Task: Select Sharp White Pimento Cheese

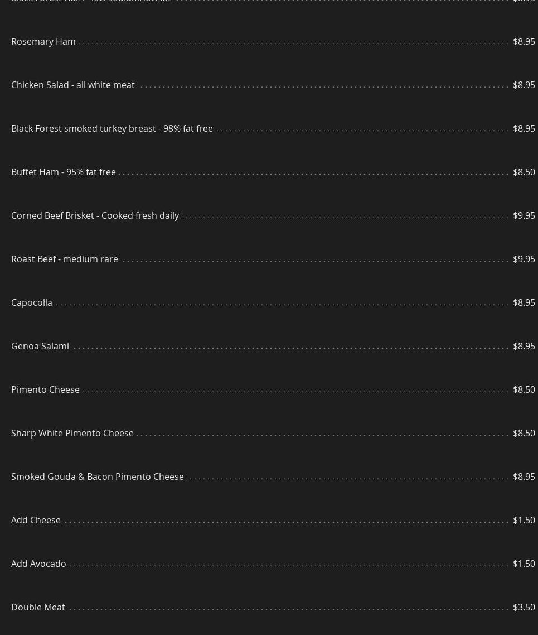Action: [72, 433]
